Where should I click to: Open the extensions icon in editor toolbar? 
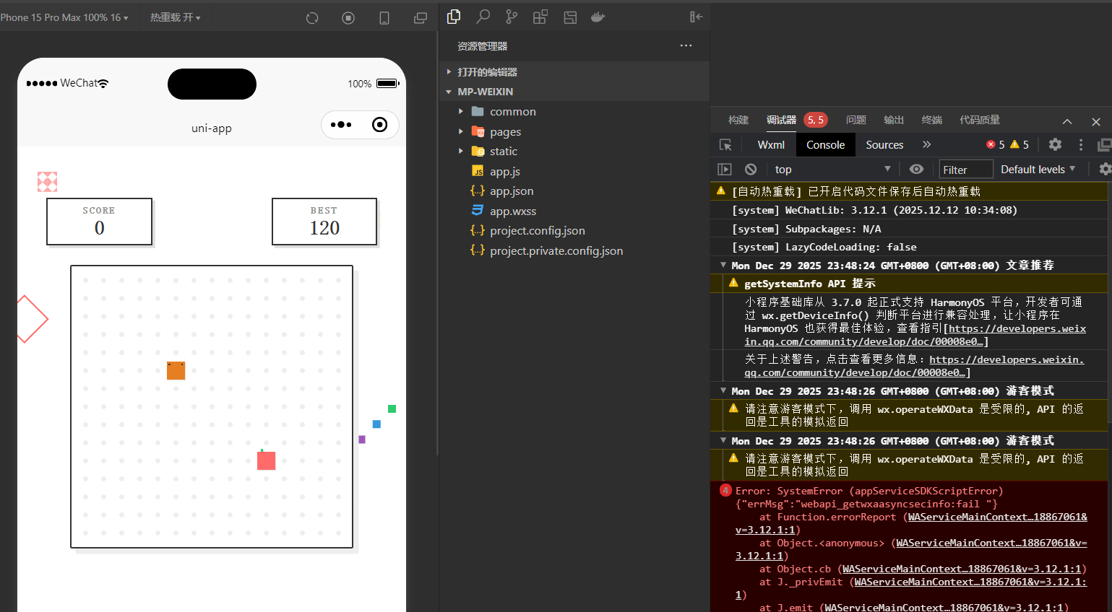[x=540, y=17]
